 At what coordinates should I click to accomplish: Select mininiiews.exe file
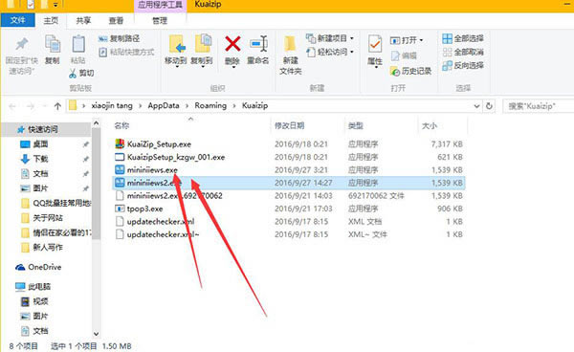152,170
